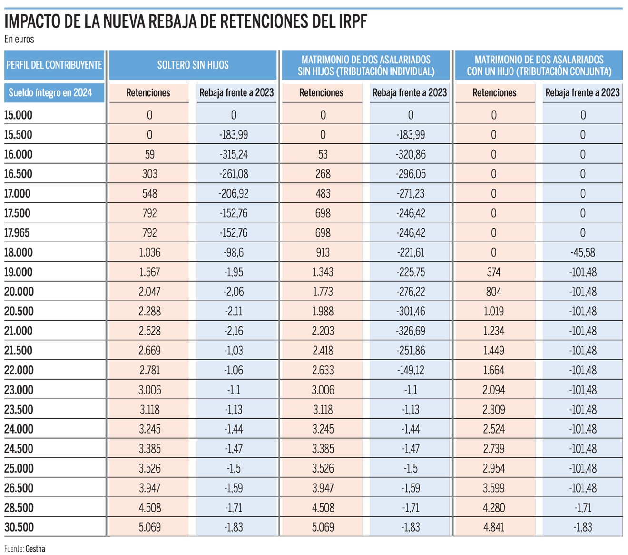Select the "1.773" retenciones cell
The width and height of the screenshot is (628, 555).
323,292
